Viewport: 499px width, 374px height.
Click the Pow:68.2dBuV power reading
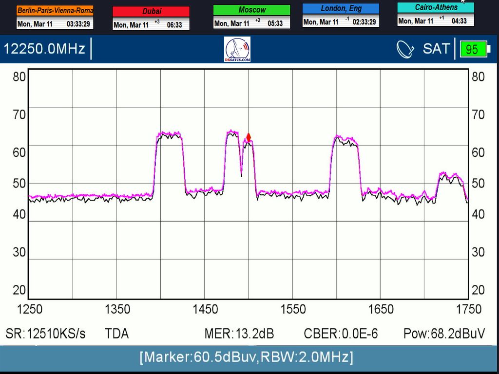pos(444,334)
